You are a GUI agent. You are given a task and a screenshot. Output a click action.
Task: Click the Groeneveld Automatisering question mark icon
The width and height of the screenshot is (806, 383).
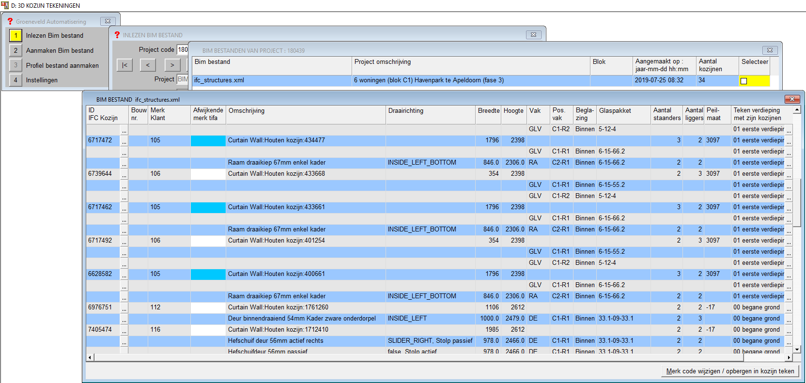pos(10,21)
